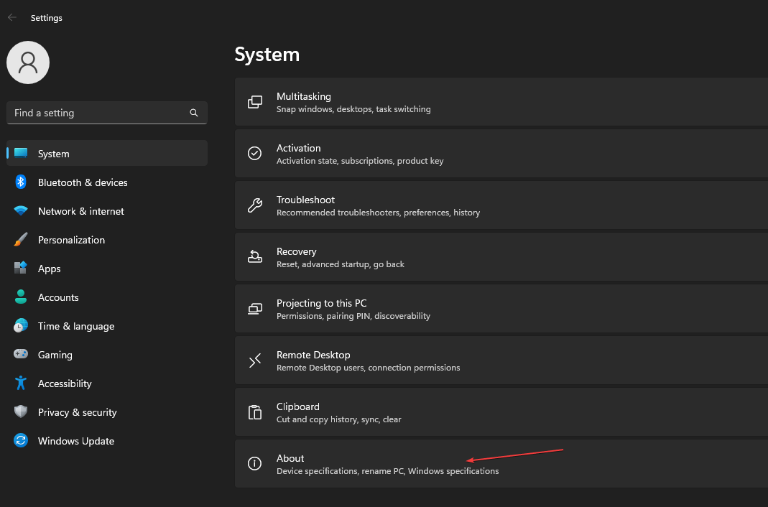Click the Privacy shield icon
768x507 pixels.
coord(21,411)
